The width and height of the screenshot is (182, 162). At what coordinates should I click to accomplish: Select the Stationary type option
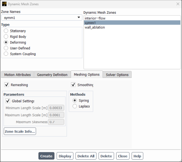coord(6,31)
